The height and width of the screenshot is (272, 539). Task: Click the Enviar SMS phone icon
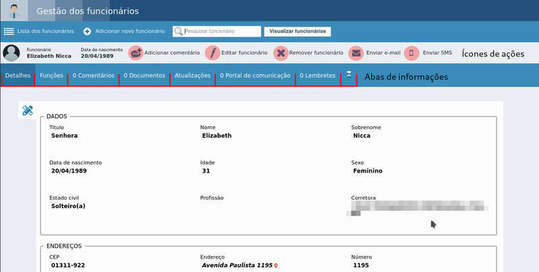tap(412, 53)
